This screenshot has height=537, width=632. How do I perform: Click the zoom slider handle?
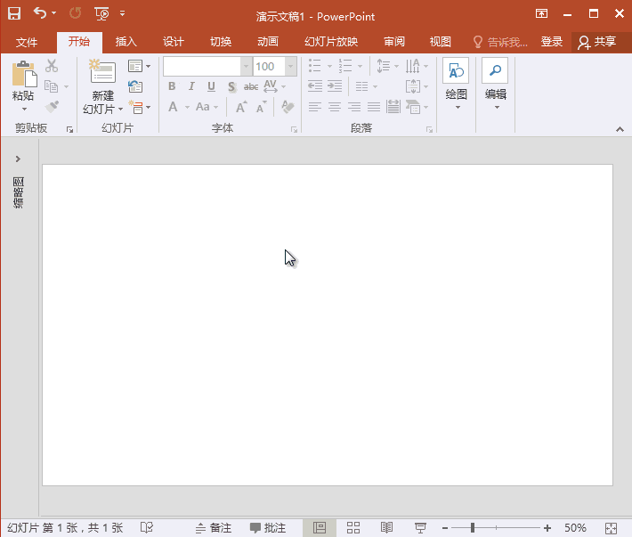[472, 528]
